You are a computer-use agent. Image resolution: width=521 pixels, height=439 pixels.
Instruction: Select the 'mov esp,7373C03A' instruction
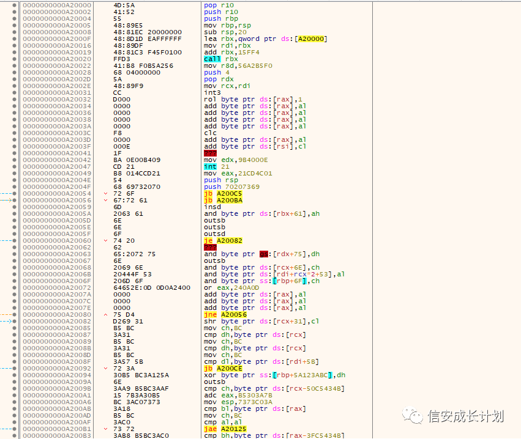coord(238,402)
